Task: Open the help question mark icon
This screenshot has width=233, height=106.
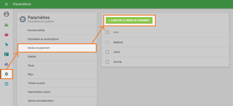Action: pyautogui.click(x=6, y=84)
